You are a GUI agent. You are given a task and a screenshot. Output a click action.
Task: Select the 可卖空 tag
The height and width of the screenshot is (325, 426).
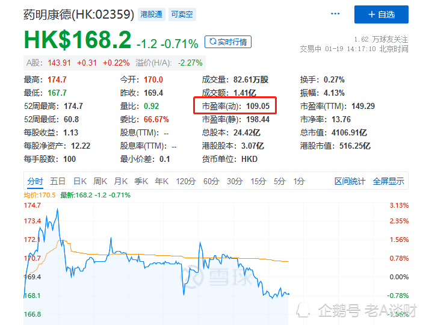click(x=182, y=14)
